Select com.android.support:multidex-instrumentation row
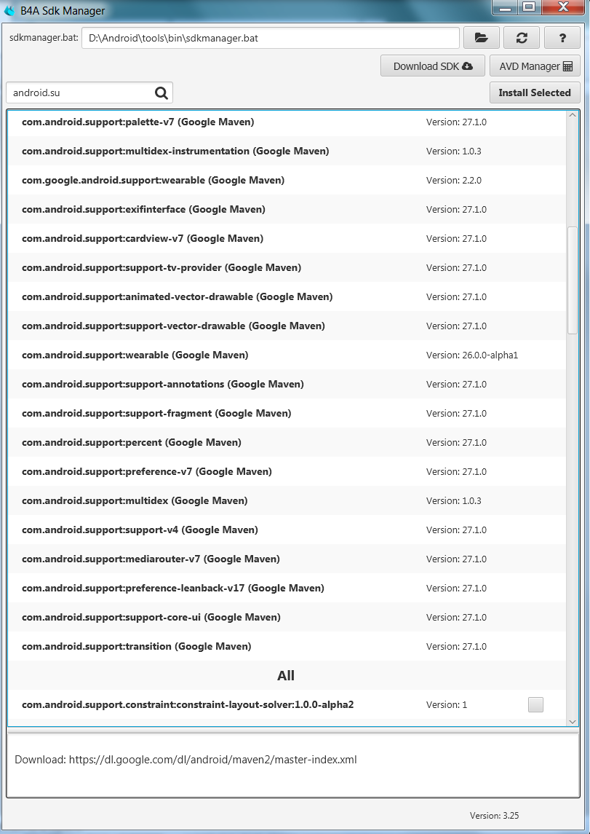 coord(287,151)
